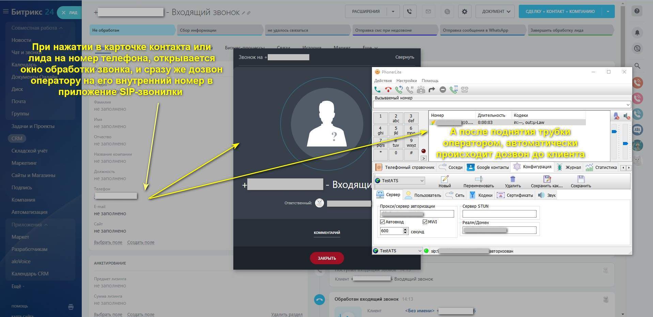Open the Сеть settings tab
The height and width of the screenshot is (317, 653).
point(455,195)
